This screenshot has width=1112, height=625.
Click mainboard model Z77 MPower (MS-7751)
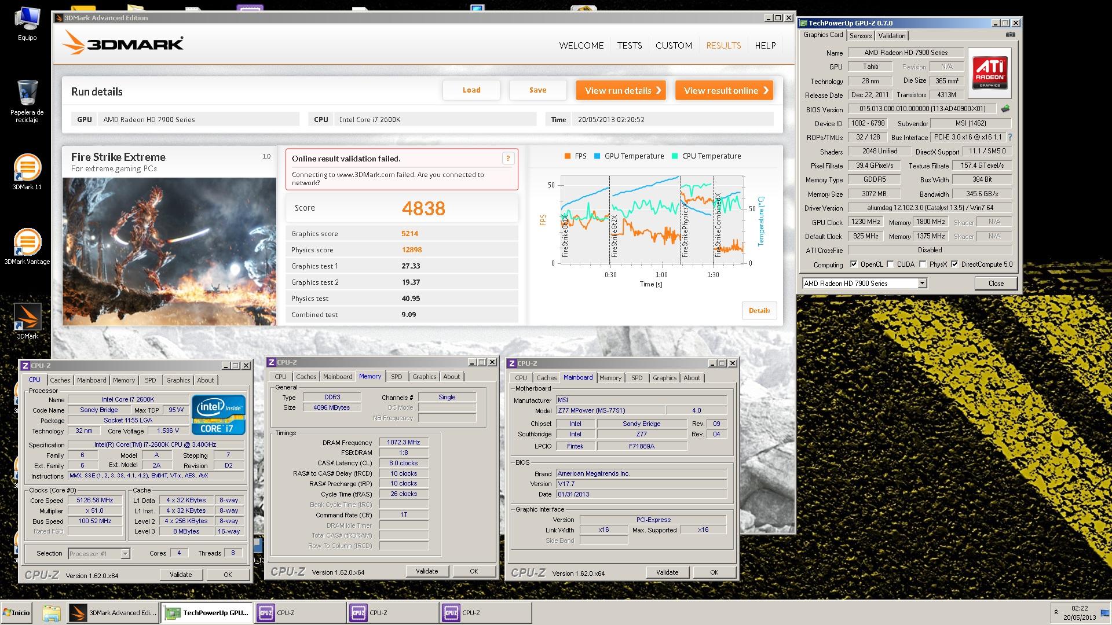tap(609, 410)
